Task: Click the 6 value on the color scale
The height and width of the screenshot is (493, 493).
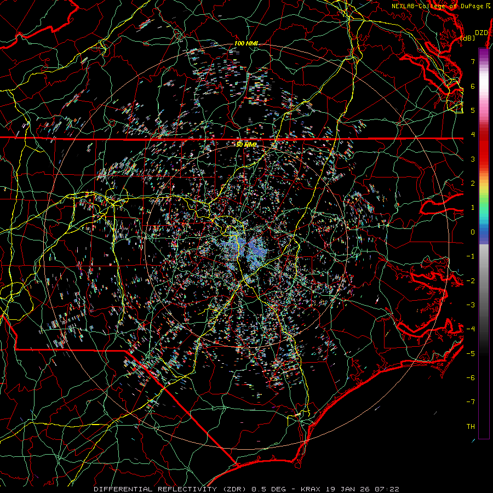Action: pyautogui.click(x=473, y=86)
